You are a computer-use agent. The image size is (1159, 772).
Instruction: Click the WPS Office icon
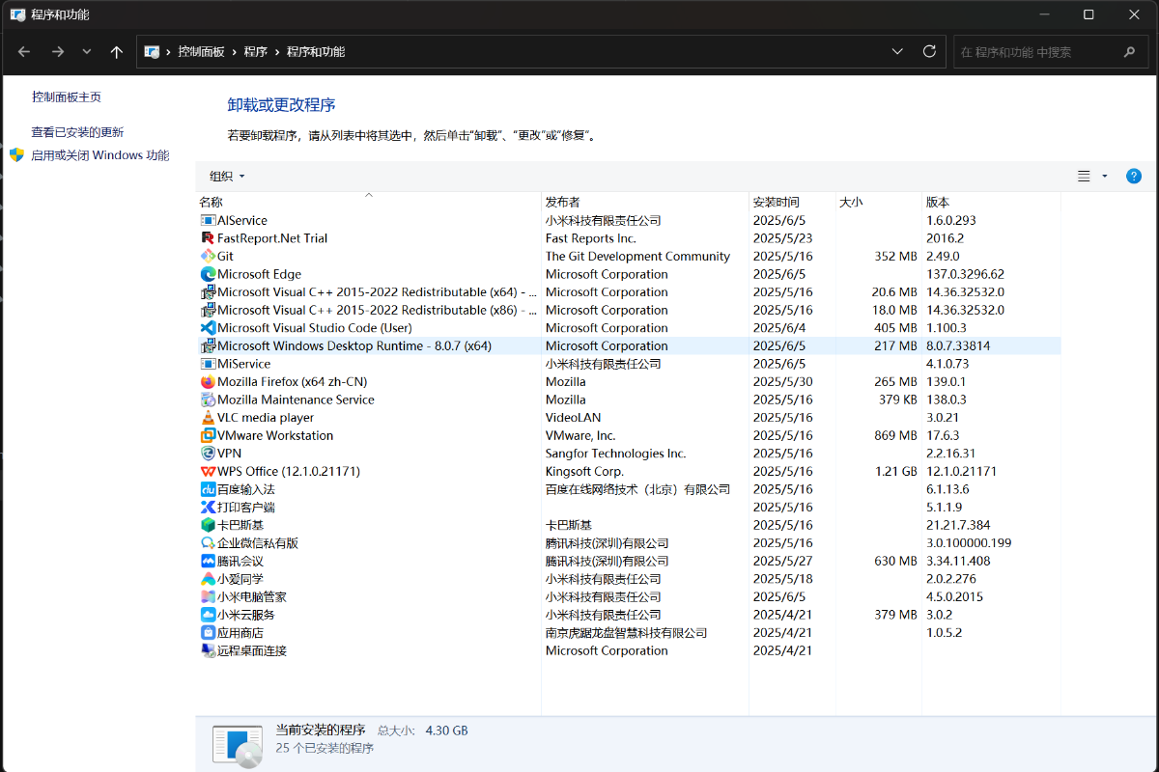click(208, 471)
